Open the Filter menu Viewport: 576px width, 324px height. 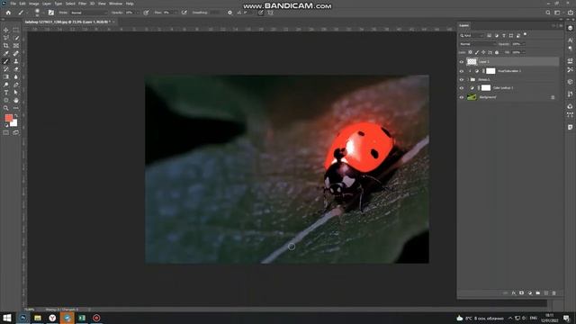(x=82, y=4)
